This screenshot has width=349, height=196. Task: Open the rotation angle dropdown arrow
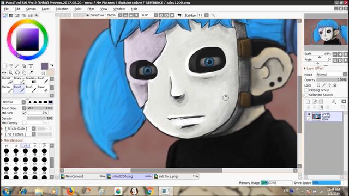pyautogui.click(x=156, y=15)
